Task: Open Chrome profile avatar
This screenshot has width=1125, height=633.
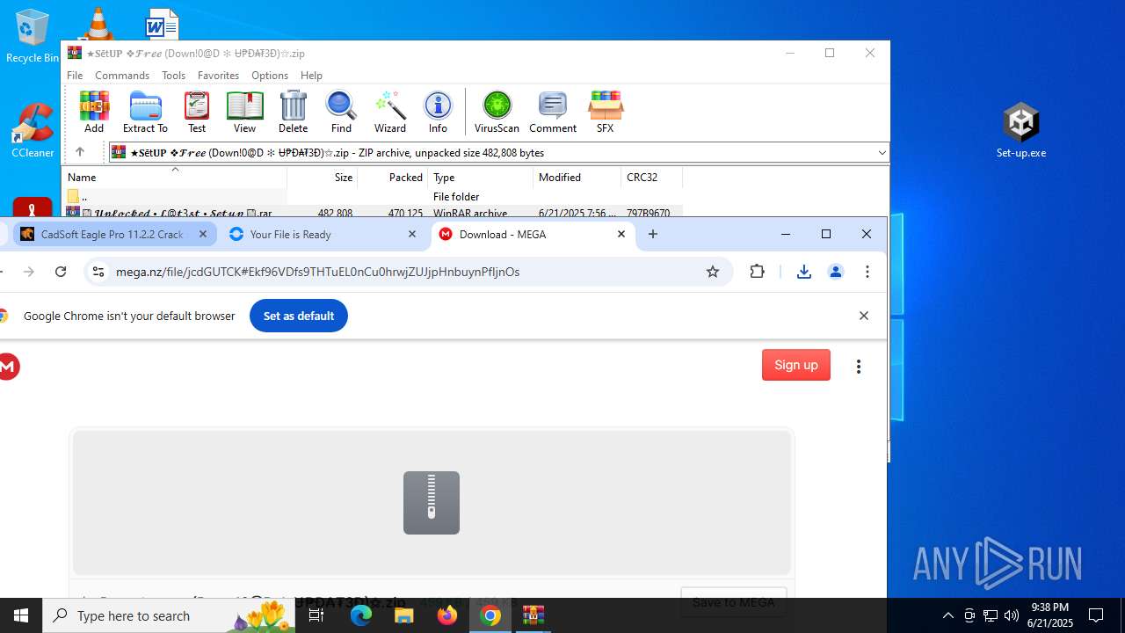Action: click(836, 272)
